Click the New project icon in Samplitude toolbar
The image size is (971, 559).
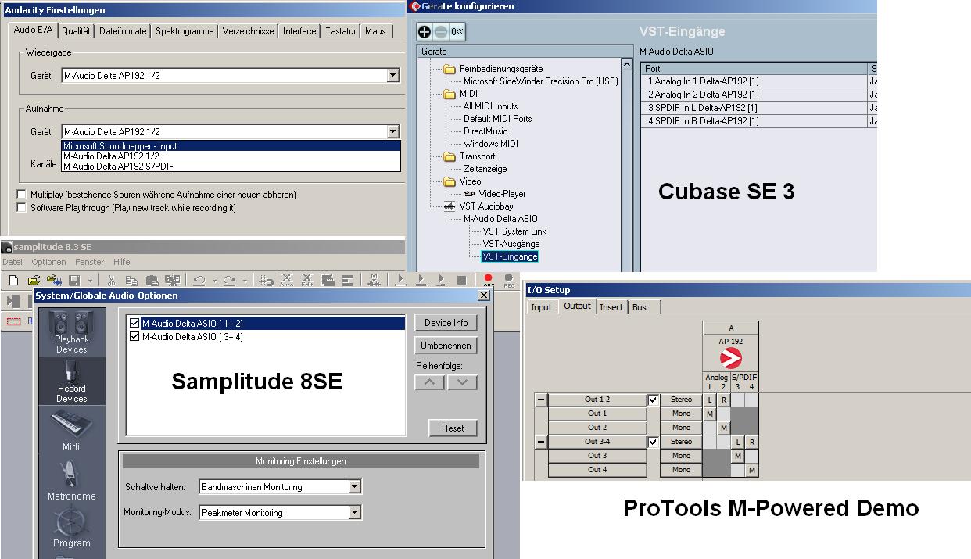(x=13, y=281)
